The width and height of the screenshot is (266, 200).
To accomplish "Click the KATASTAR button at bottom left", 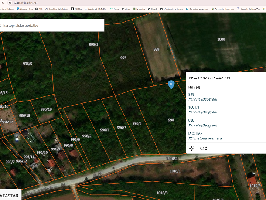I will (x=10, y=196).
